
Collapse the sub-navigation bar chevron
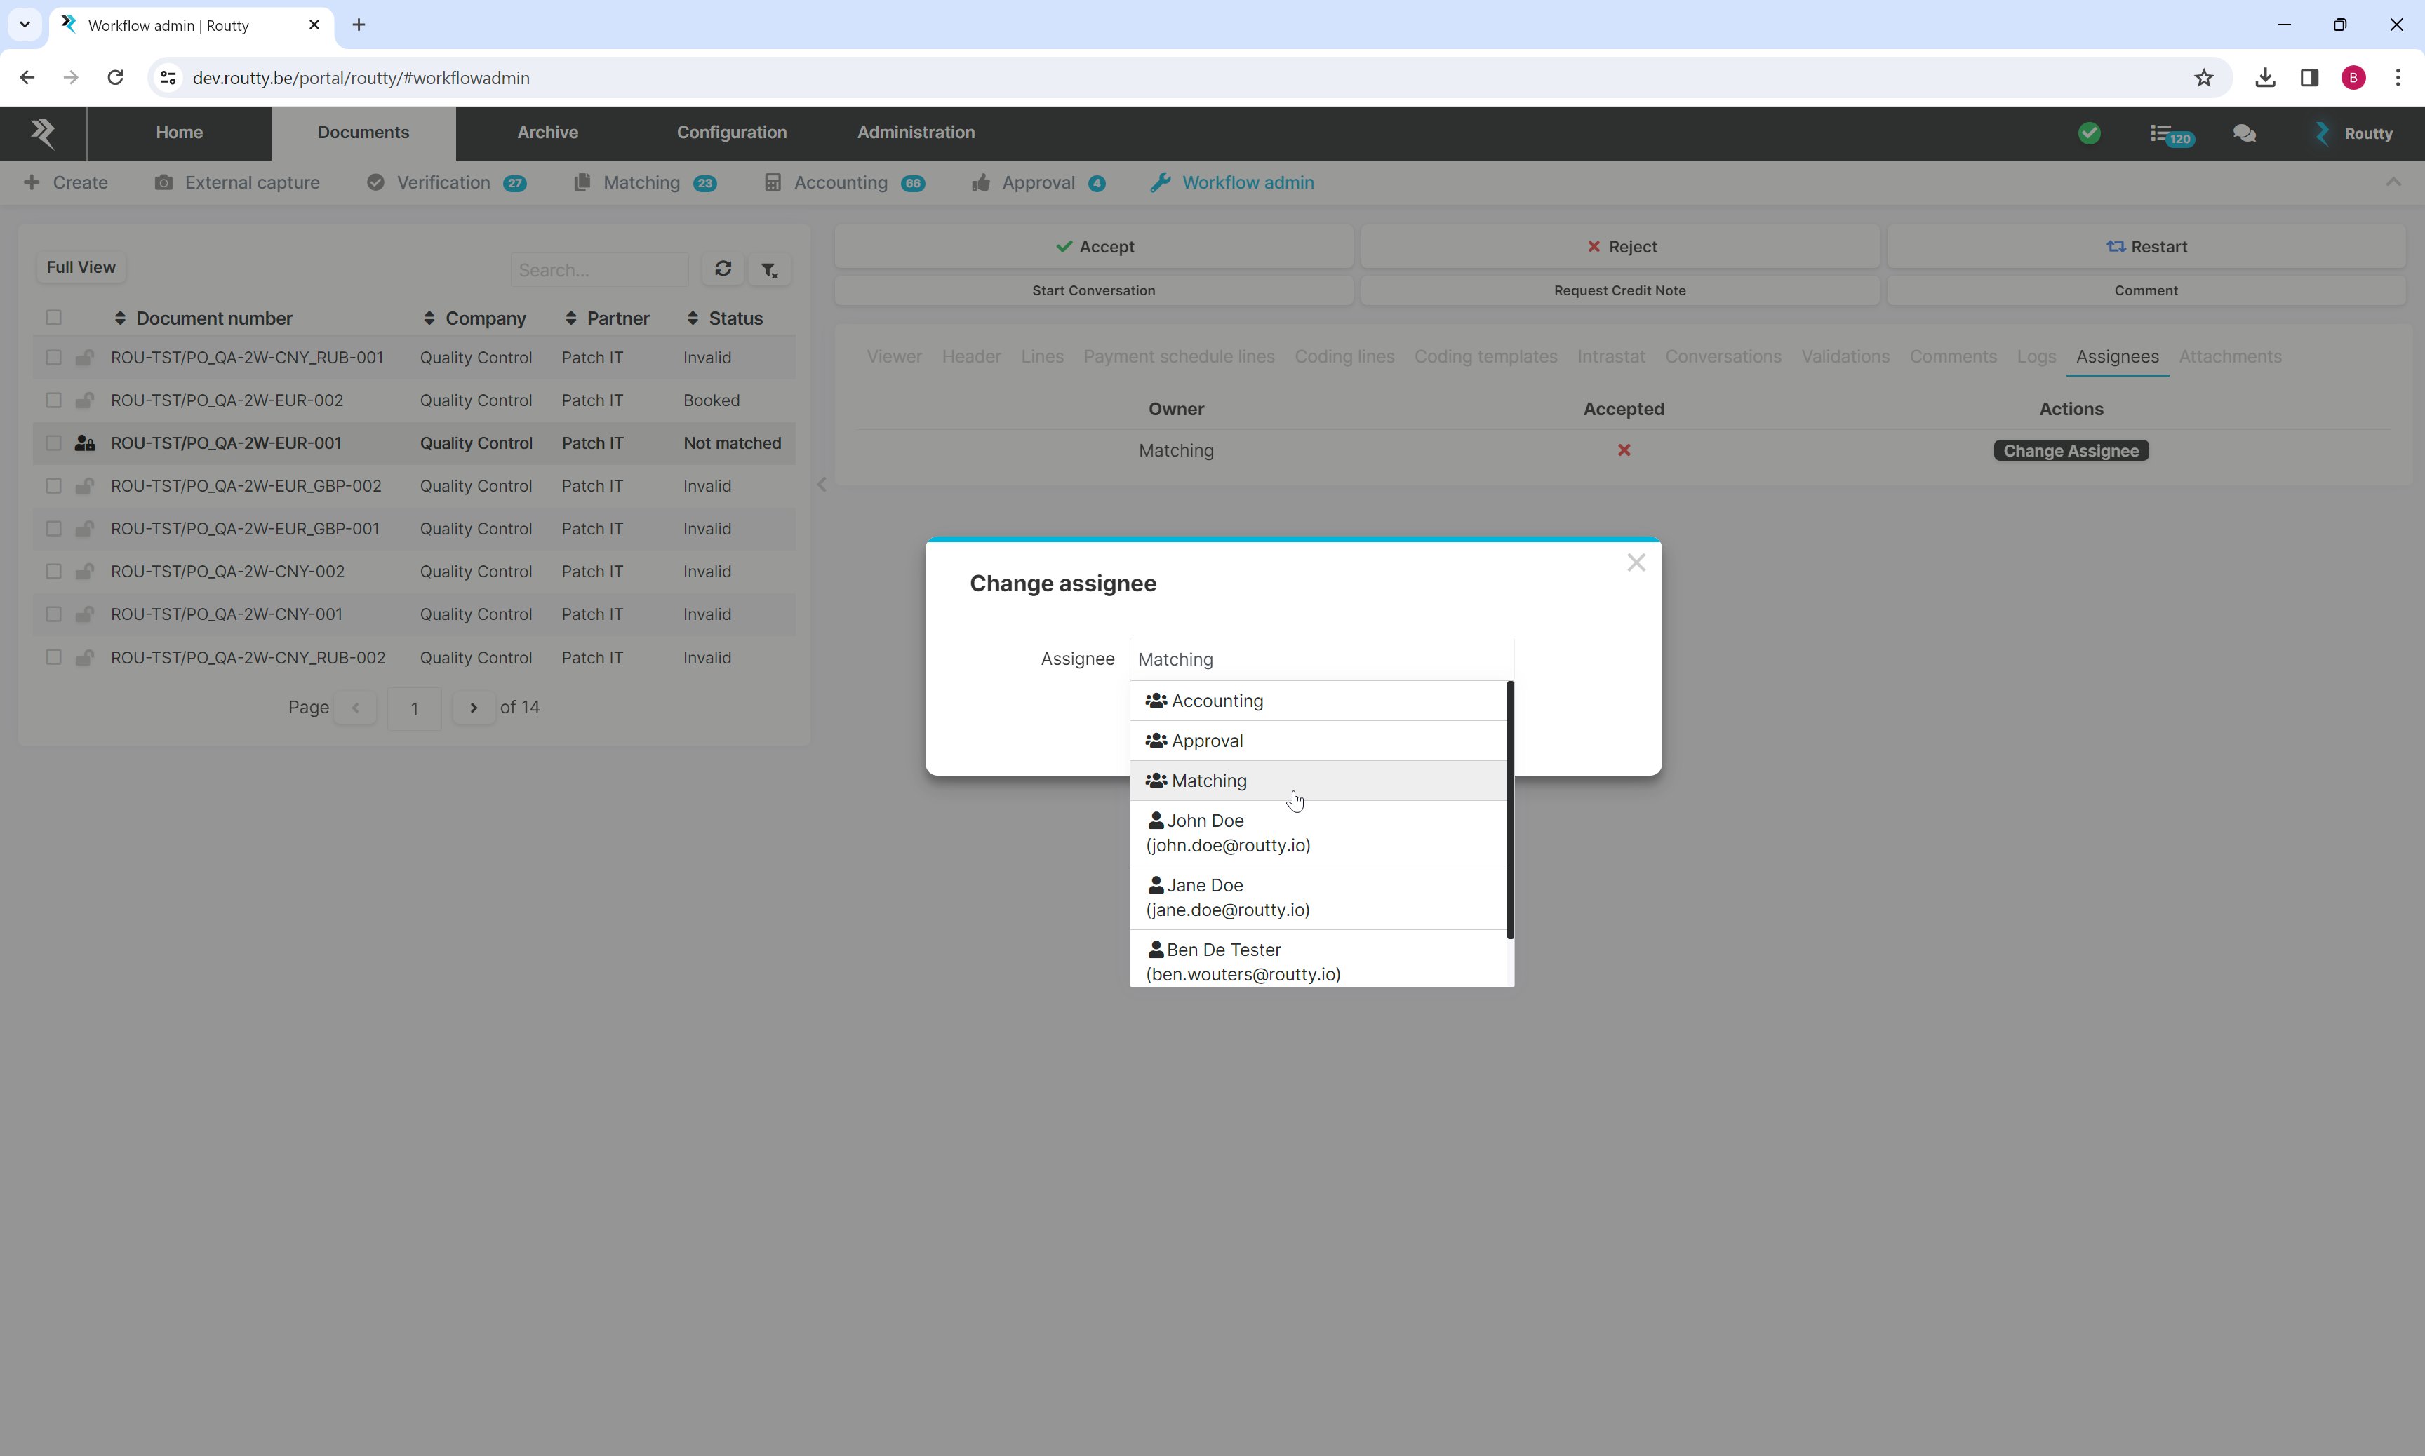pos(2393,182)
